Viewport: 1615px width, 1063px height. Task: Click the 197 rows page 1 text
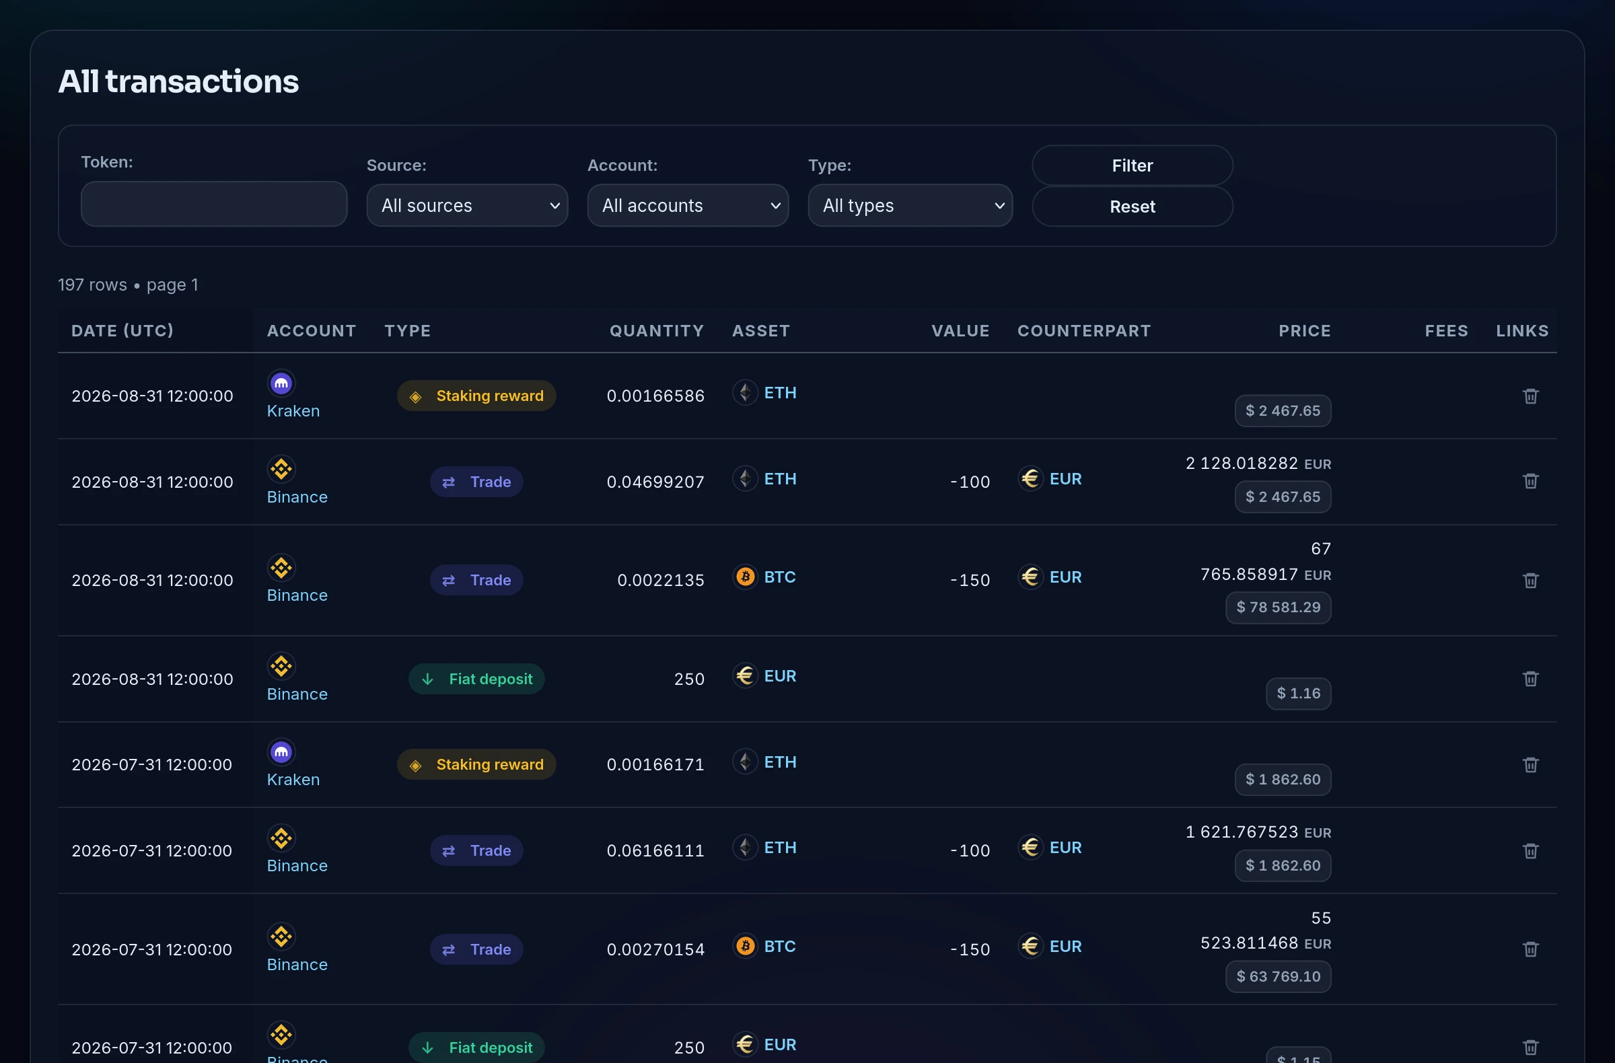[129, 285]
